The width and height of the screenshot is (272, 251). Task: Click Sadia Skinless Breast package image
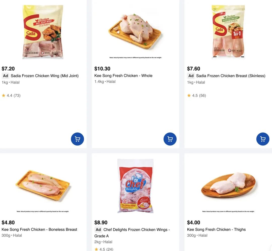pyautogui.click(x=228, y=32)
